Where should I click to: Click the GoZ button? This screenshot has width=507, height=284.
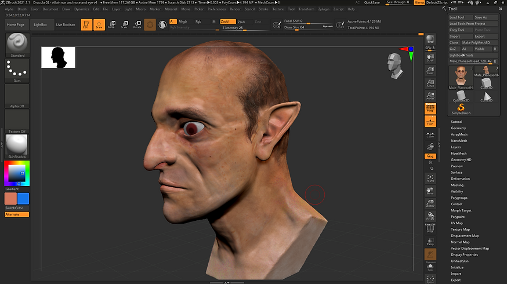pyautogui.click(x=454, y=49)
